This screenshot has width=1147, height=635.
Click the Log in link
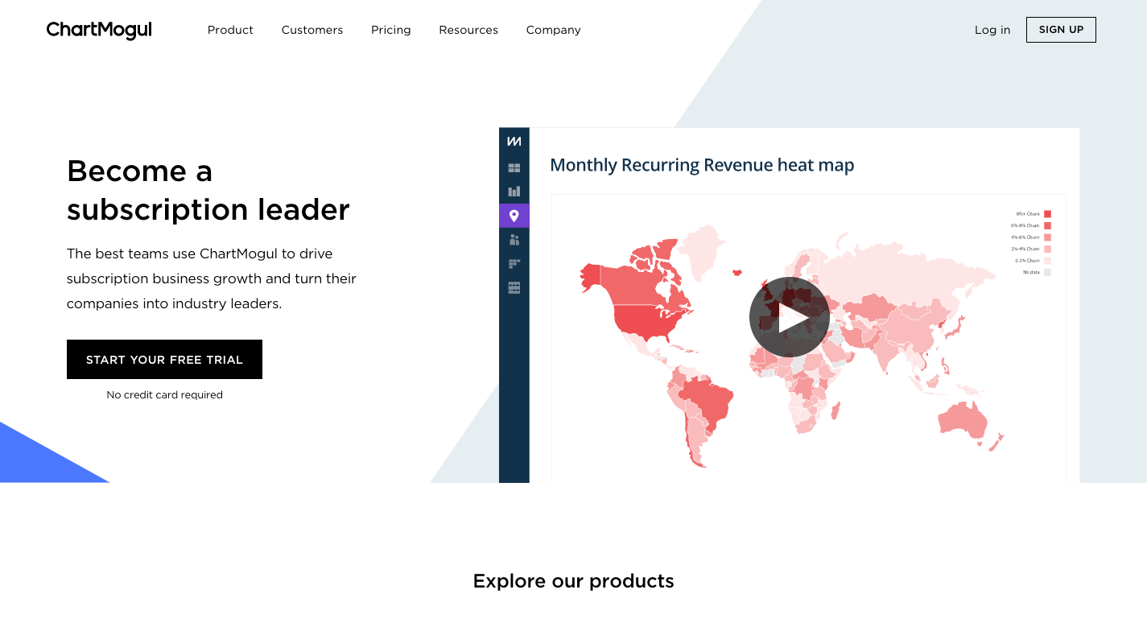(x=992, y=30)
